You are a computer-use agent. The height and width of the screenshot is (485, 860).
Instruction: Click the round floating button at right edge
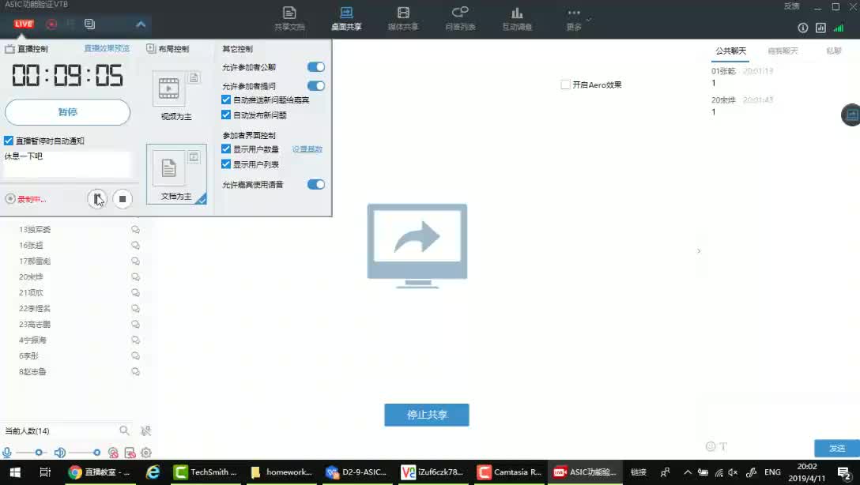click(851, 115)
